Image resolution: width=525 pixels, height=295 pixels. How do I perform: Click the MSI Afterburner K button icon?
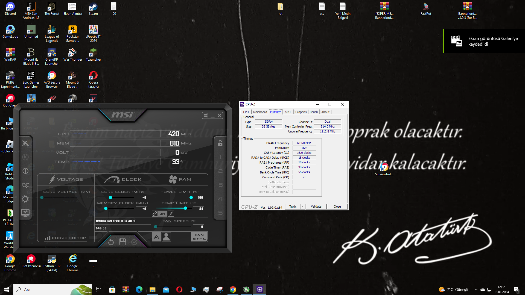[25, 157]
